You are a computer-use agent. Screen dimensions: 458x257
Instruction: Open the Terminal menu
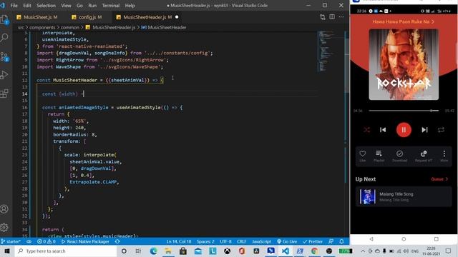111,5
